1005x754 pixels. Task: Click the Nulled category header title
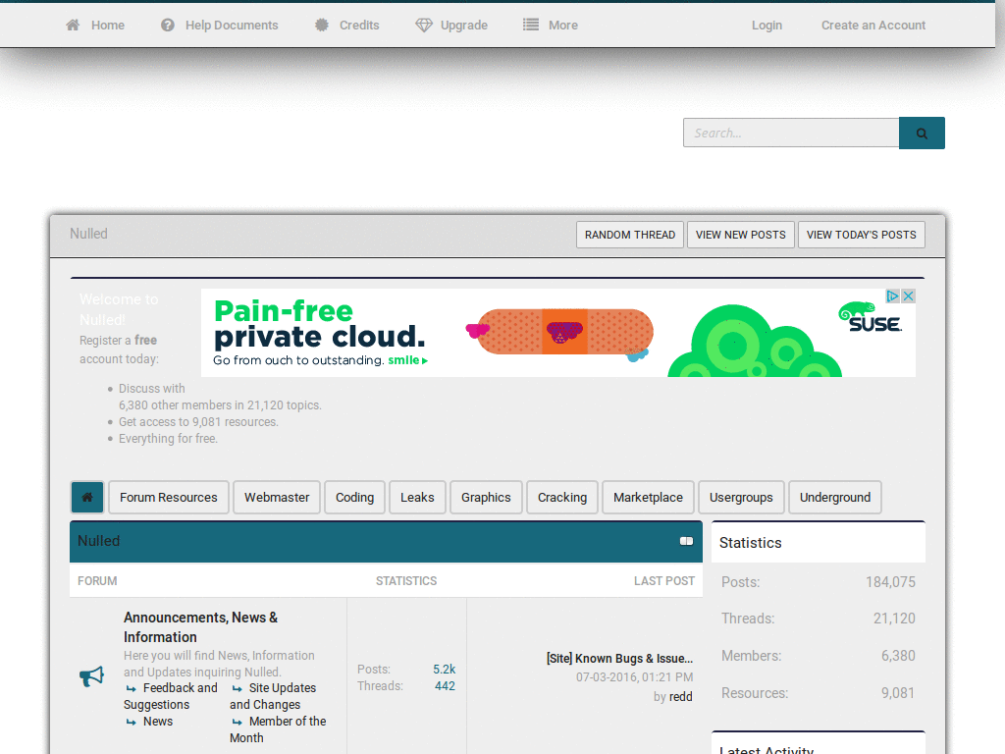tap(99, 541)
